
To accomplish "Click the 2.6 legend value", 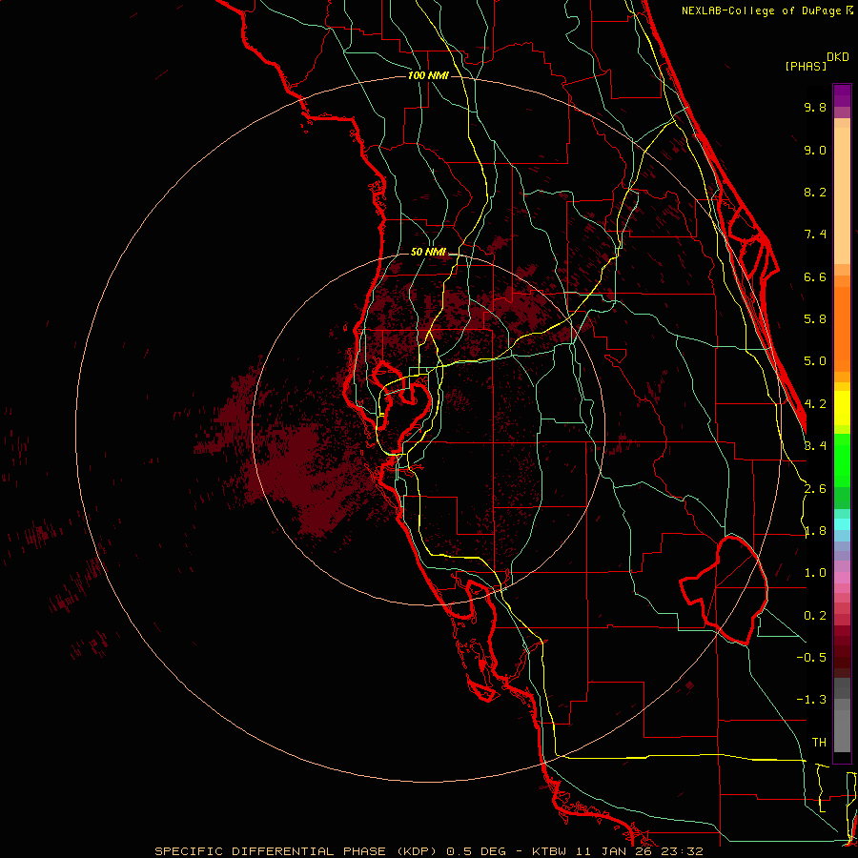I will (x=815, y=489).
